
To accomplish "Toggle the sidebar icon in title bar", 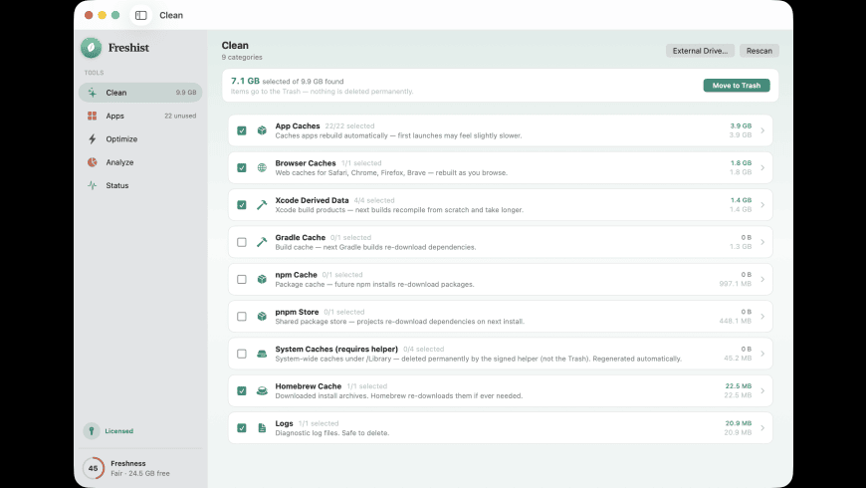I will [x=140, y=15].
